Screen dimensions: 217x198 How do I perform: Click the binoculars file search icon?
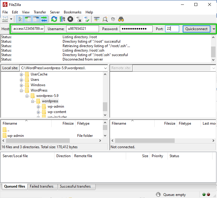pos(121,19)
